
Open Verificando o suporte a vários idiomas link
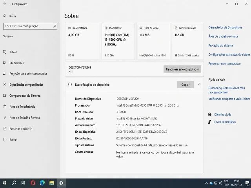229,99
